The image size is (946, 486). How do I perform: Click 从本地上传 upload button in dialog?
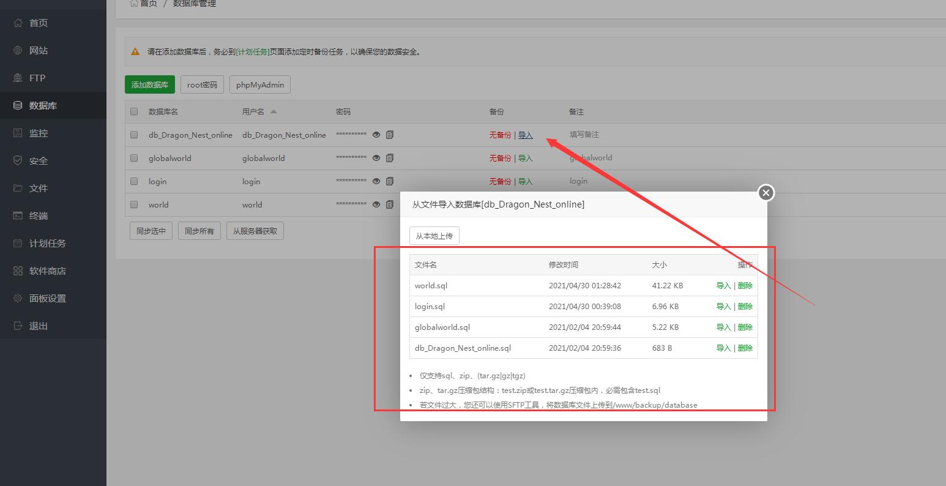point(434,236)
